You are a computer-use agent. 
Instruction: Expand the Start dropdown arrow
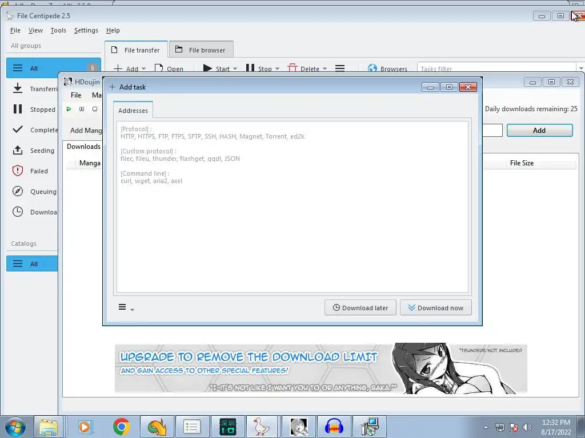[x=235, y=69]
